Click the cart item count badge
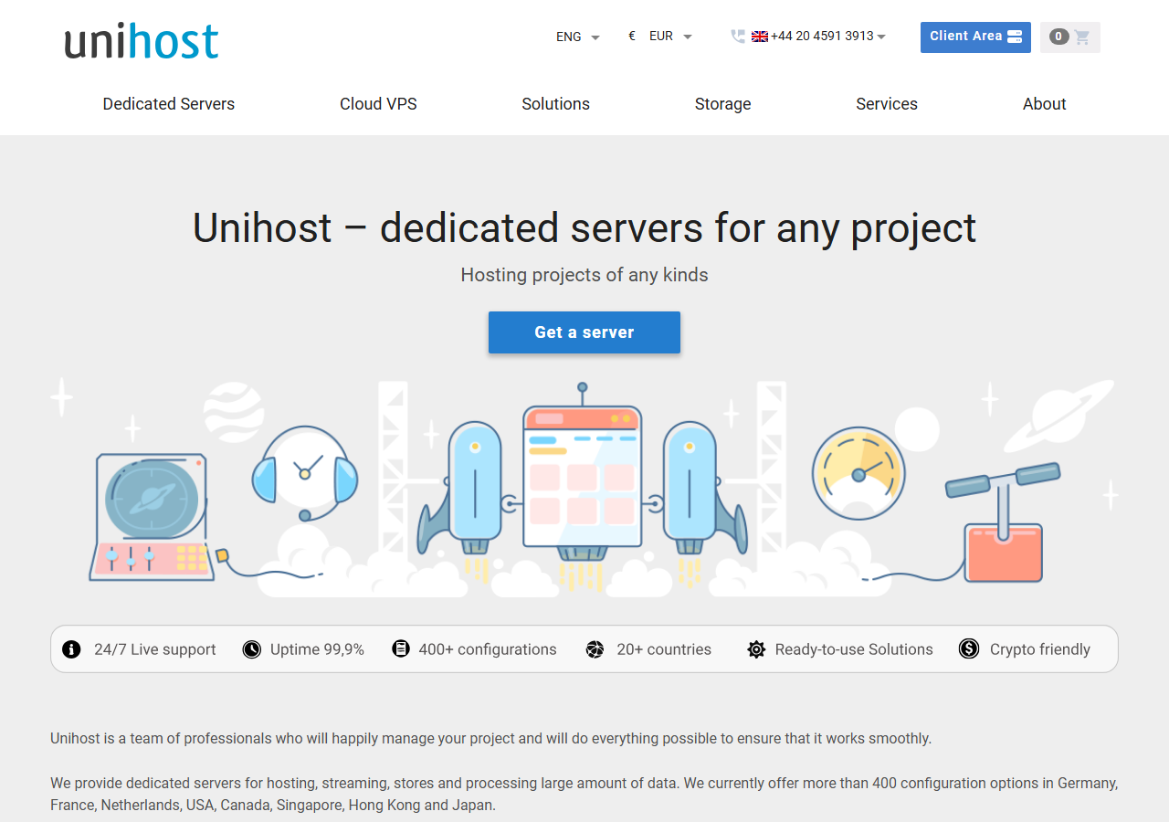 coord(1058,37)
